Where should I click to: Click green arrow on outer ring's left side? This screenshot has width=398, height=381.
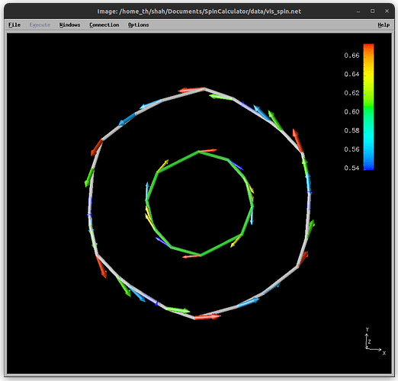[x=89, y=178]
